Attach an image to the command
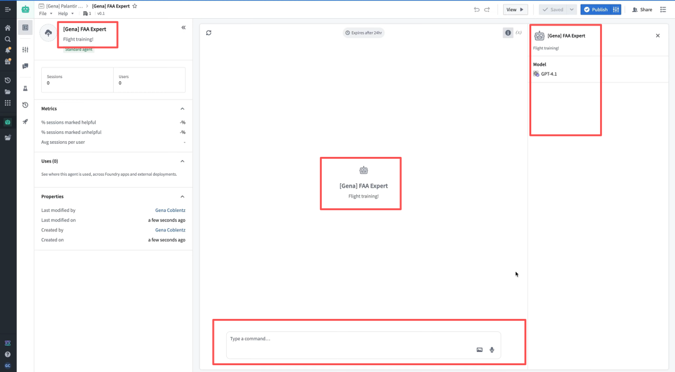Image resolution: width=675 pixels, height=372 pixels. (x=479, y=349)
